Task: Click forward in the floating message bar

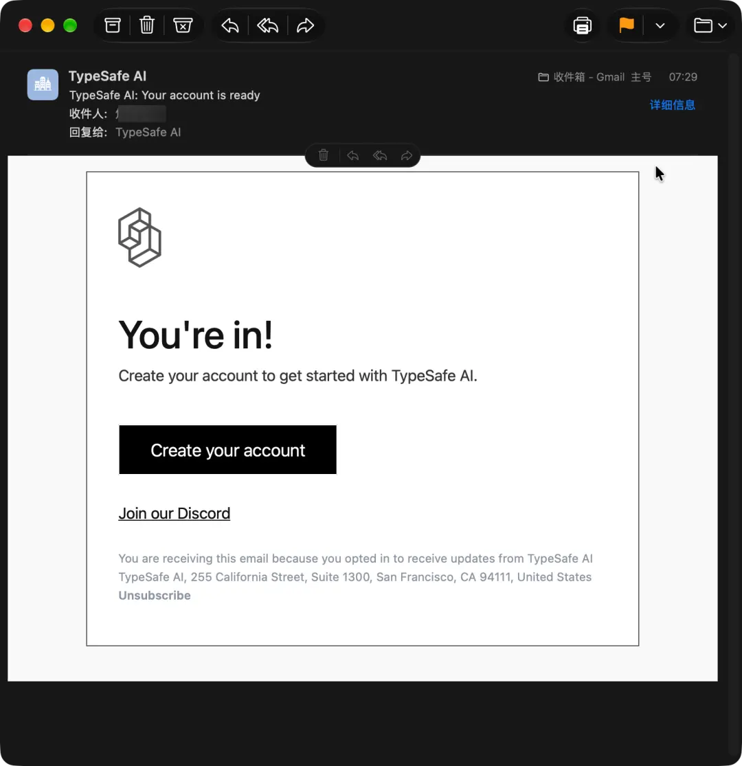Action: (x=407, y=155)
